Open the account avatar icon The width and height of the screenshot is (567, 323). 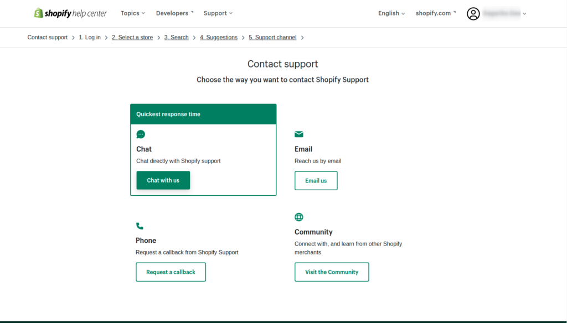click(473, 14)
